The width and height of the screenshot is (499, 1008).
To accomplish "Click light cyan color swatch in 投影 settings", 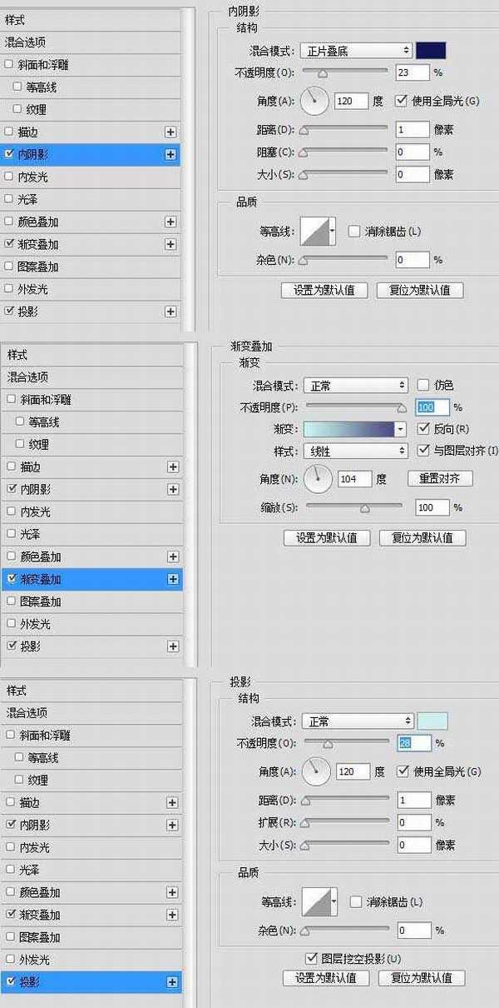I will (432, 721).
